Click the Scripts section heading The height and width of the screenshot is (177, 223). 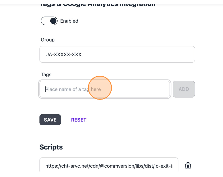[51, 147]
